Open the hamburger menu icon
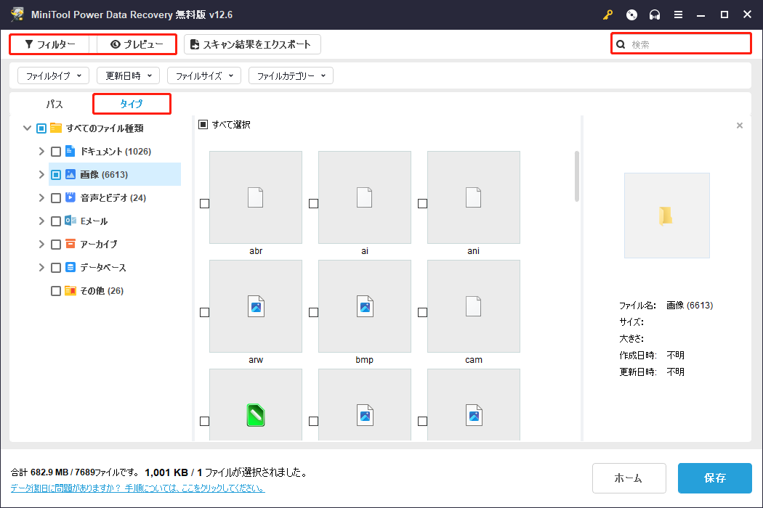 (x=678, y=15)
